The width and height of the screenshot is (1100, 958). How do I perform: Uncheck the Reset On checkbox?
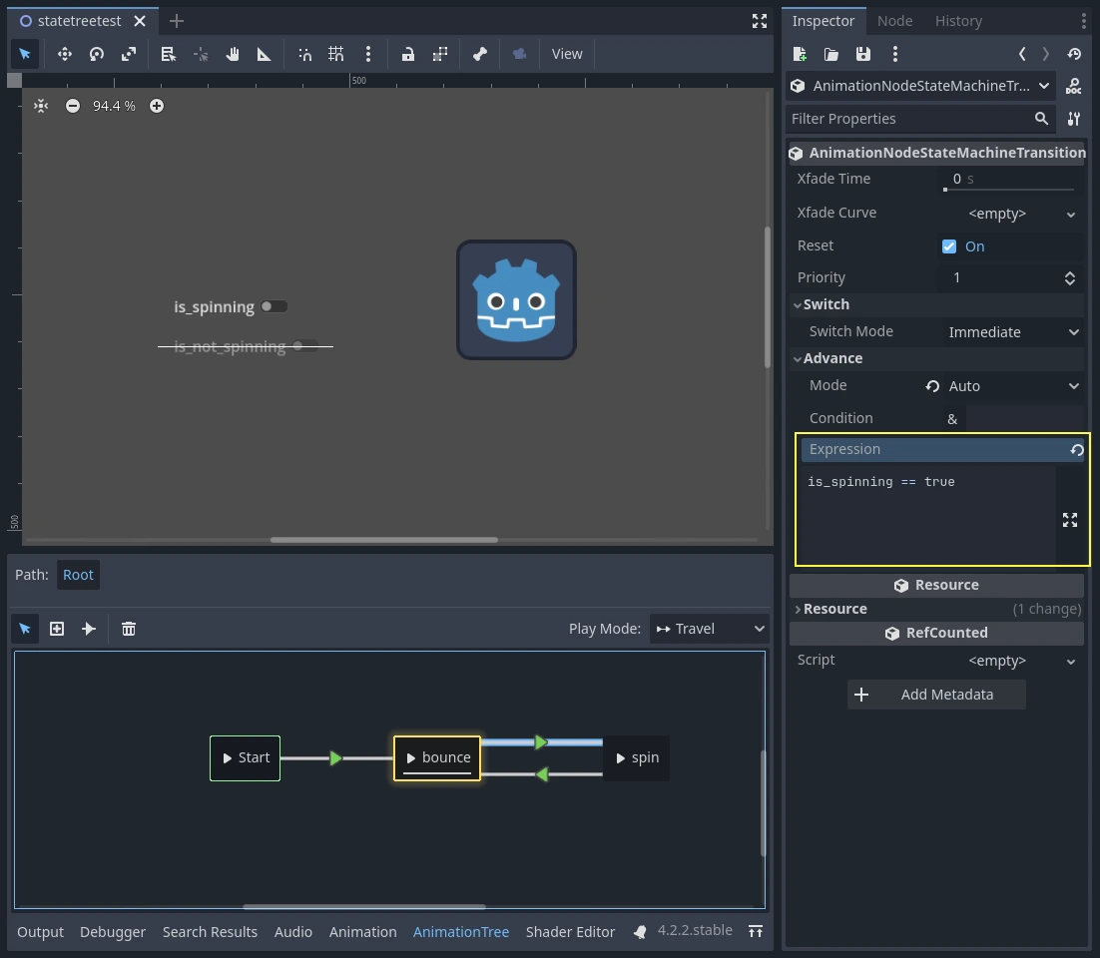click(949, 246)
